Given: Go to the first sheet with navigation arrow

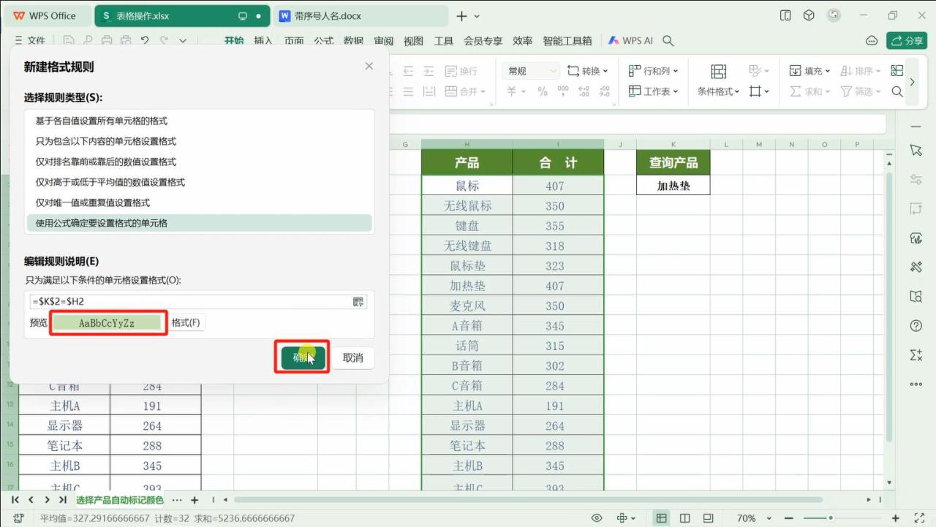Looking at the screenshot, I should coord(15,500).
